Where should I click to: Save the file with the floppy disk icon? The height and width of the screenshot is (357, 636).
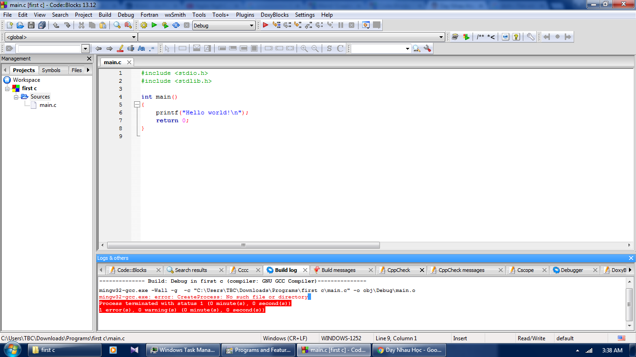click(31, 25)
